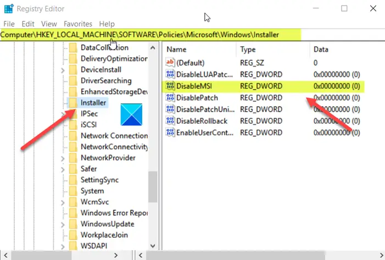Click the EnableUserCont... DWORD icon
The image size is (385, 260).
click(x=170, y=132)
